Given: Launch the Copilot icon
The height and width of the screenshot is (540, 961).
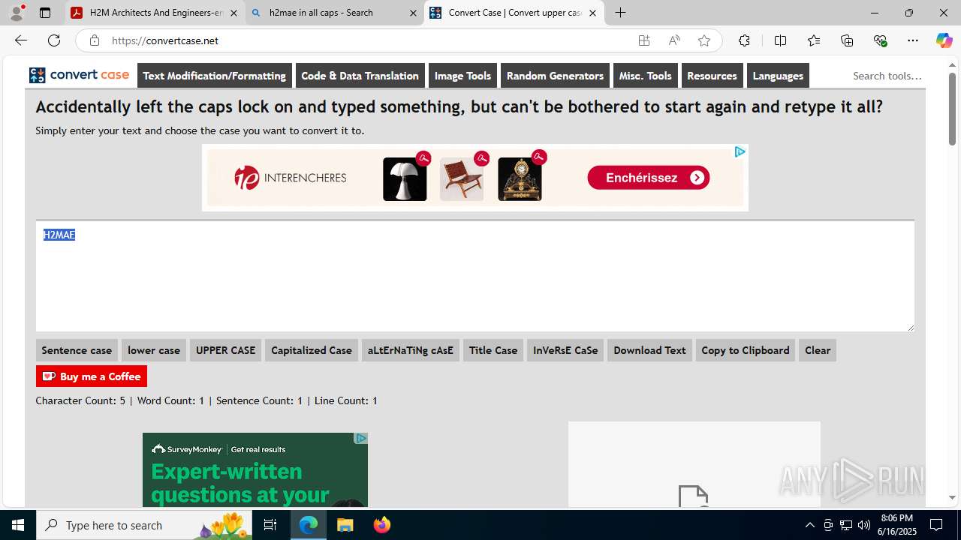Looking at the screenshot, I should point(944,40).
